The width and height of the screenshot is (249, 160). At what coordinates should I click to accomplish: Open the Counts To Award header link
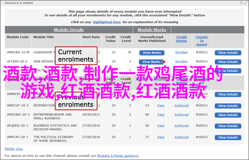click(x=202, y=41)
